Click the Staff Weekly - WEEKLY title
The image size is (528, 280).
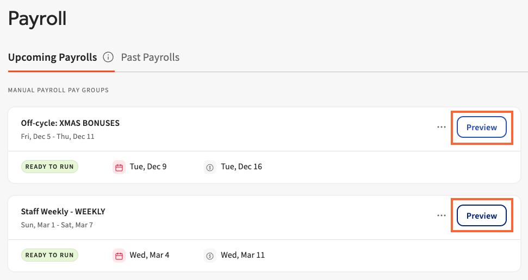tap(63, 212)
